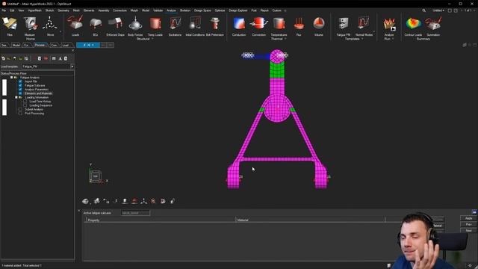Click the Initial Conditions tool
The height and width of the screenshot is (269, 478).
tap(195, 24)
